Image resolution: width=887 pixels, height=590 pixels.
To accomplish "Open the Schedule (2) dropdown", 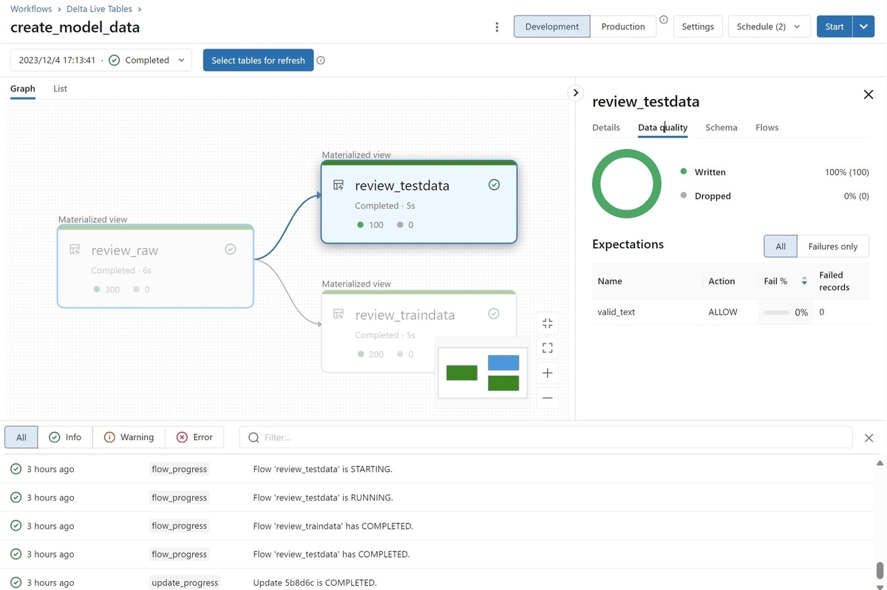I will coord(769,27).
